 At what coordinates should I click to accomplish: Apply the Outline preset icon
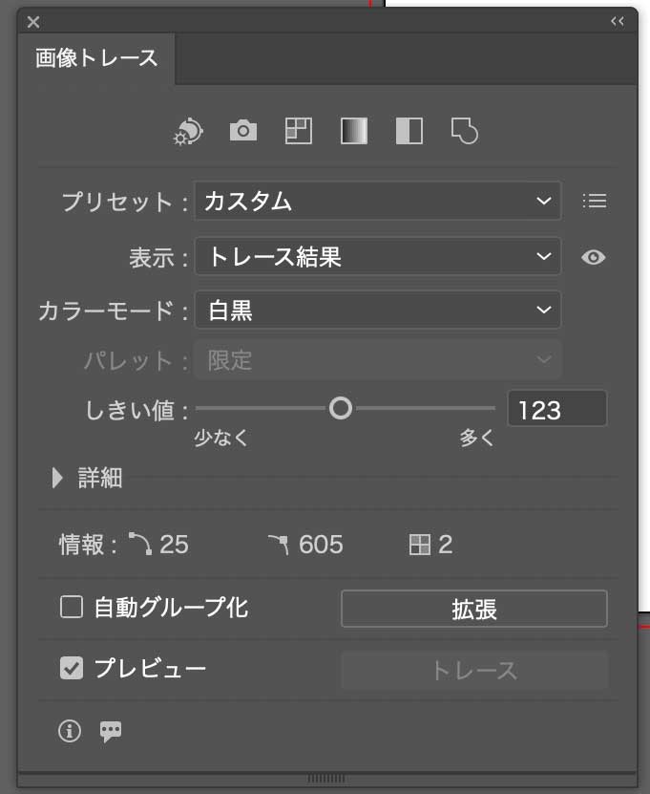pyautogui.click(x=465, y=131)
